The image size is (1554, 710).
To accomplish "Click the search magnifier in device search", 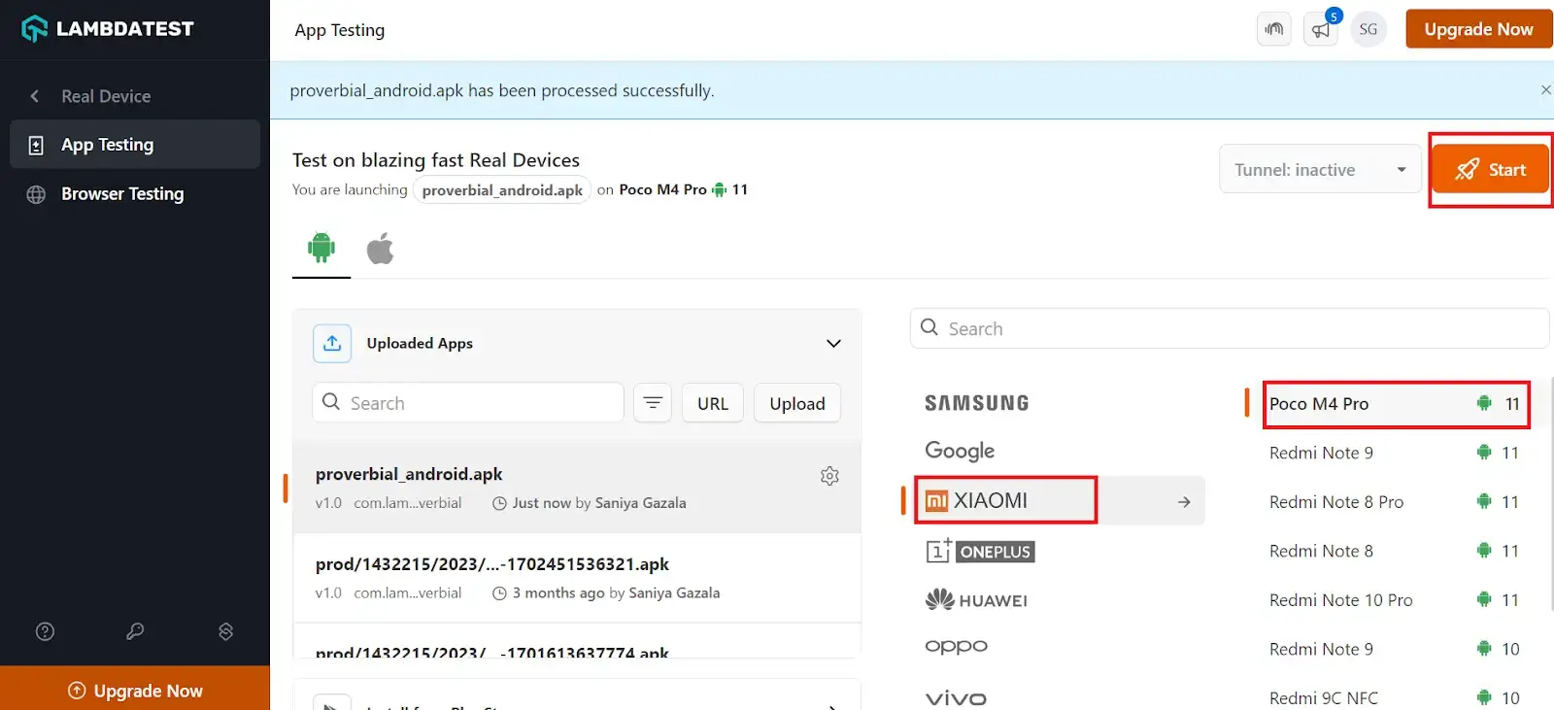I will click(x=929, y=327).
